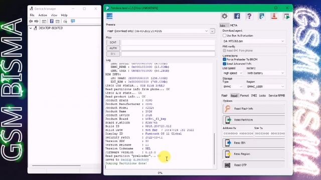Click the SCAT file path field
The height and width of the screenshot is (180, 321).
[x=168, y=42]
